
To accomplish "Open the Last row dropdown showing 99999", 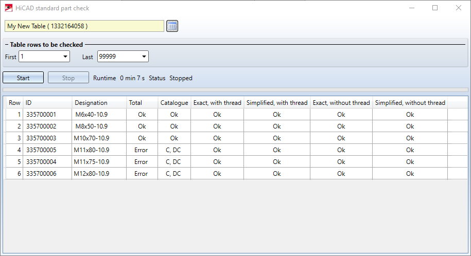I will tap(123, 57).
